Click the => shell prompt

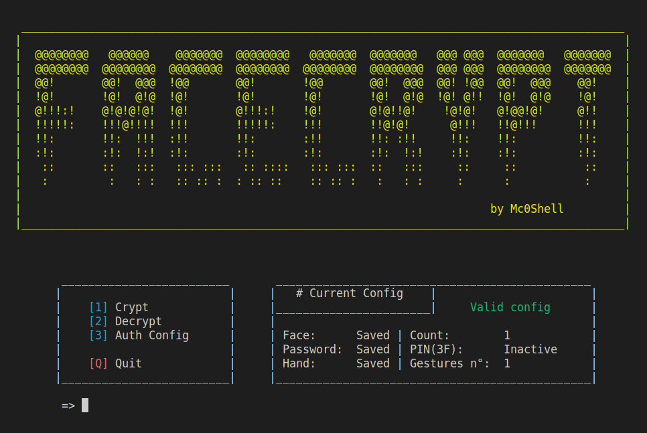click(x=66, y=404)
